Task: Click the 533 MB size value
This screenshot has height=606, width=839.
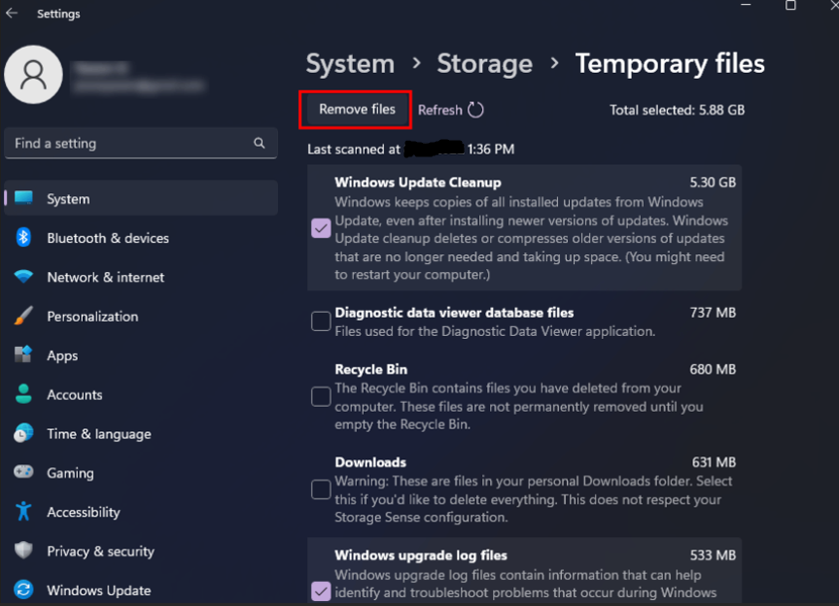Action: pyautogui.click(x=713, y=555)
